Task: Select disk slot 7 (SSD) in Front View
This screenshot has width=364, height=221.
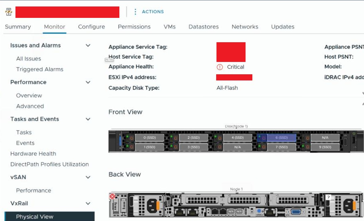Action: [282, 147]
